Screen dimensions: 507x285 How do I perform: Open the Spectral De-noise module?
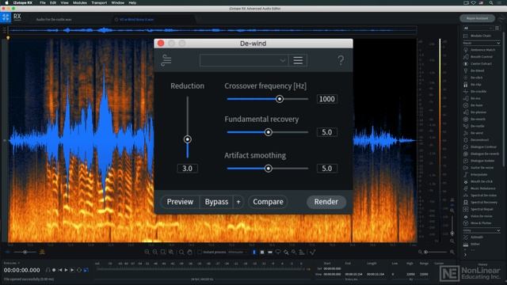click(483, 196)
